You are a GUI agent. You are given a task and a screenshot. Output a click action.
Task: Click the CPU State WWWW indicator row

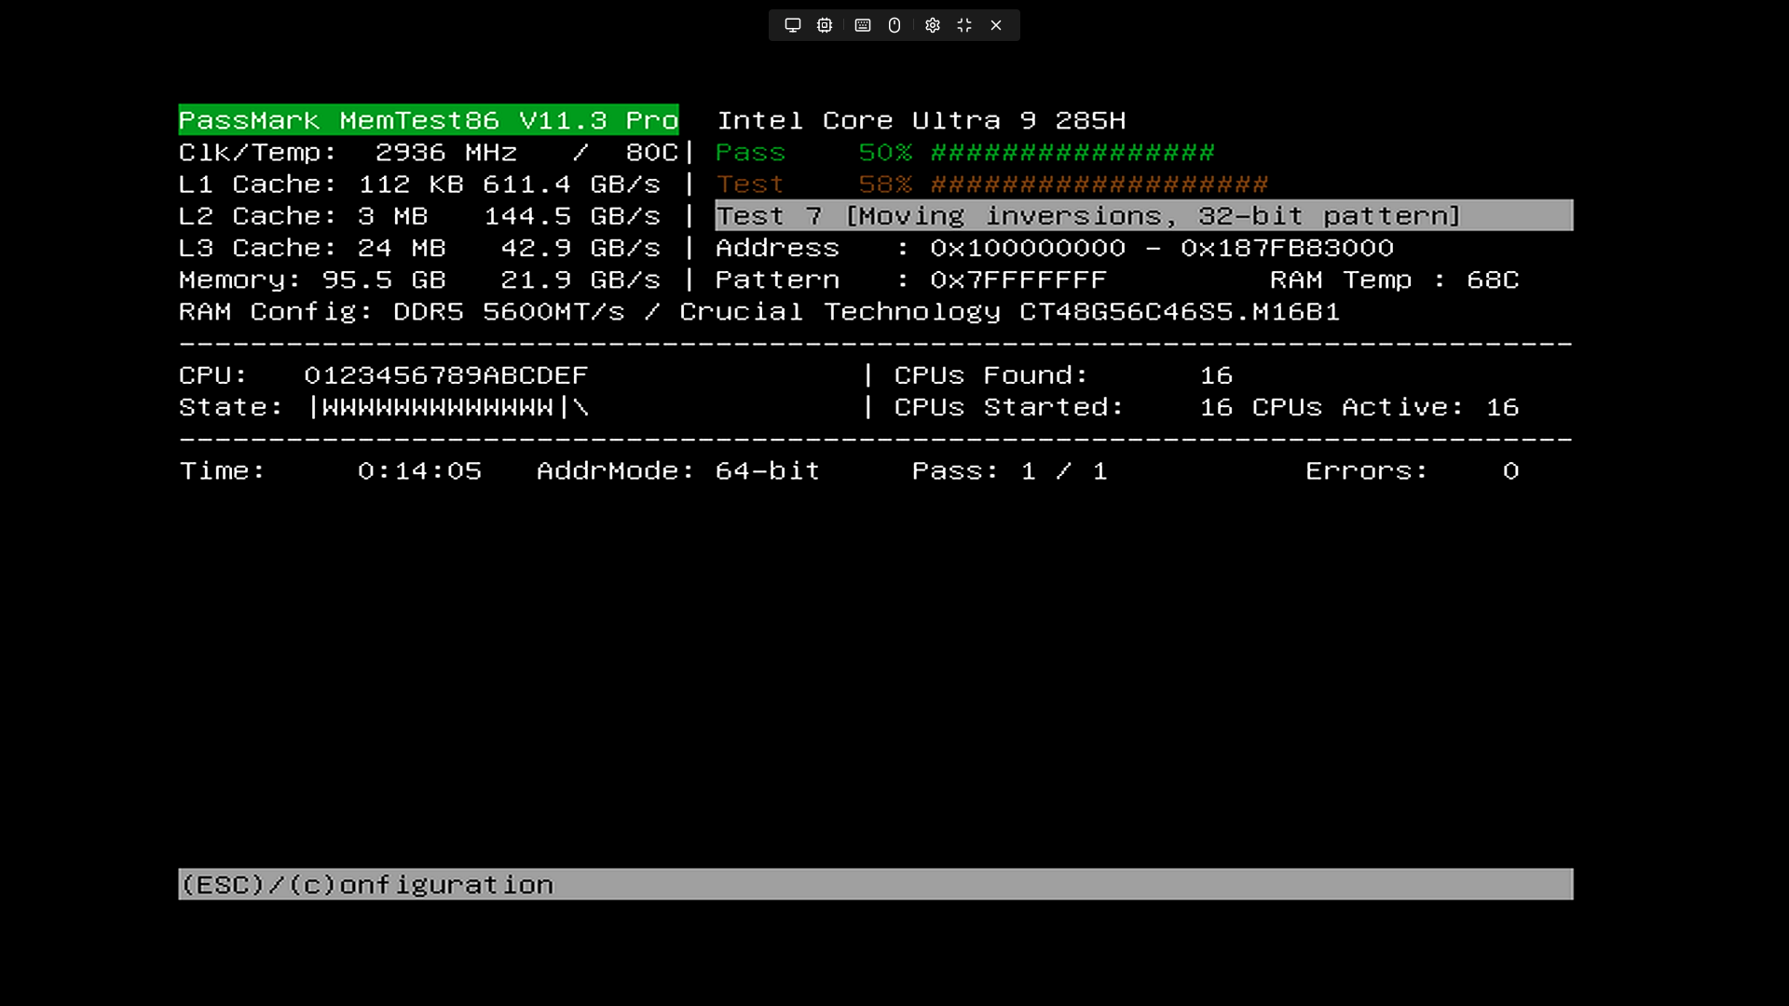point(438,408)
